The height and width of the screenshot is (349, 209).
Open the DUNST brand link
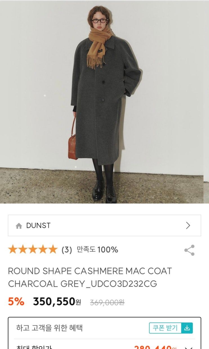[x=104, y=225]
